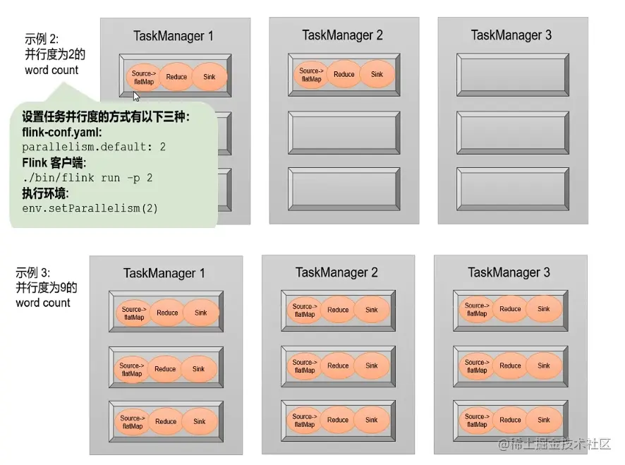The width and height of the screenshot is (625, 465).
Task: Click Source->flatMap in middle slot, example 3 TaskManager 3
Action: (477, 366)
